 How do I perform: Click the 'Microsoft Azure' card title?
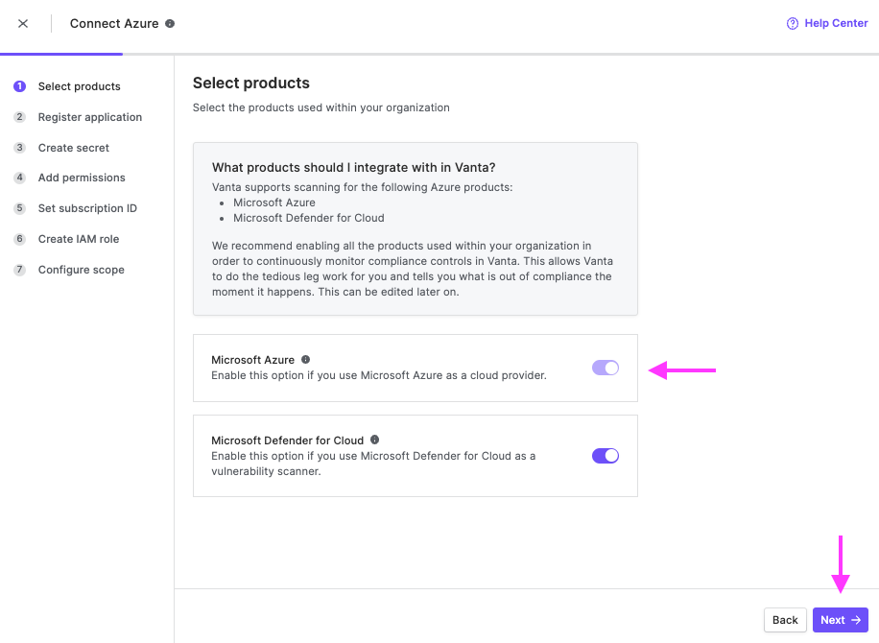[252, 360]
